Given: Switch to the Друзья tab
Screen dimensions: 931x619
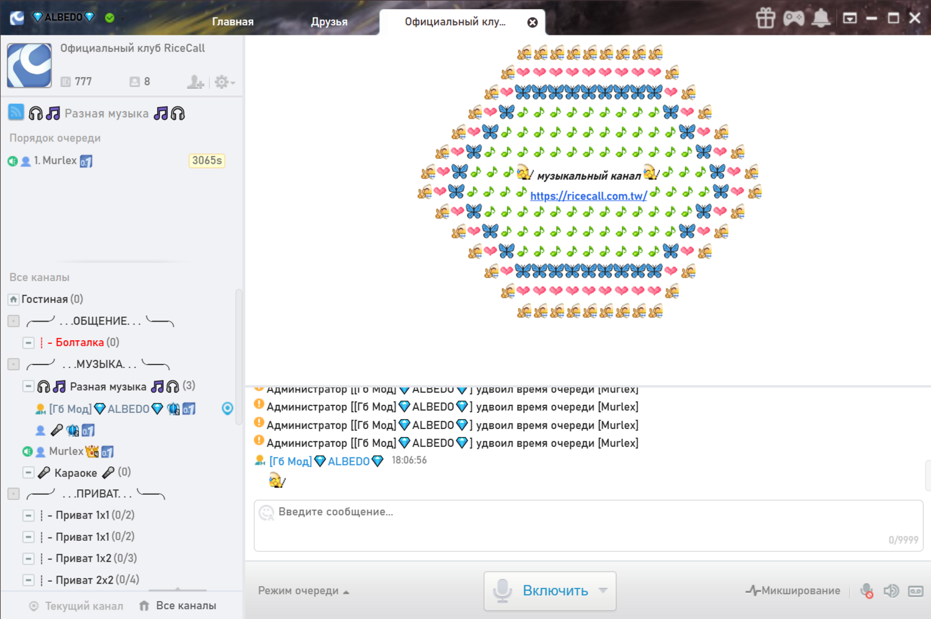Looking at the screenshot, I should (329, 22).
